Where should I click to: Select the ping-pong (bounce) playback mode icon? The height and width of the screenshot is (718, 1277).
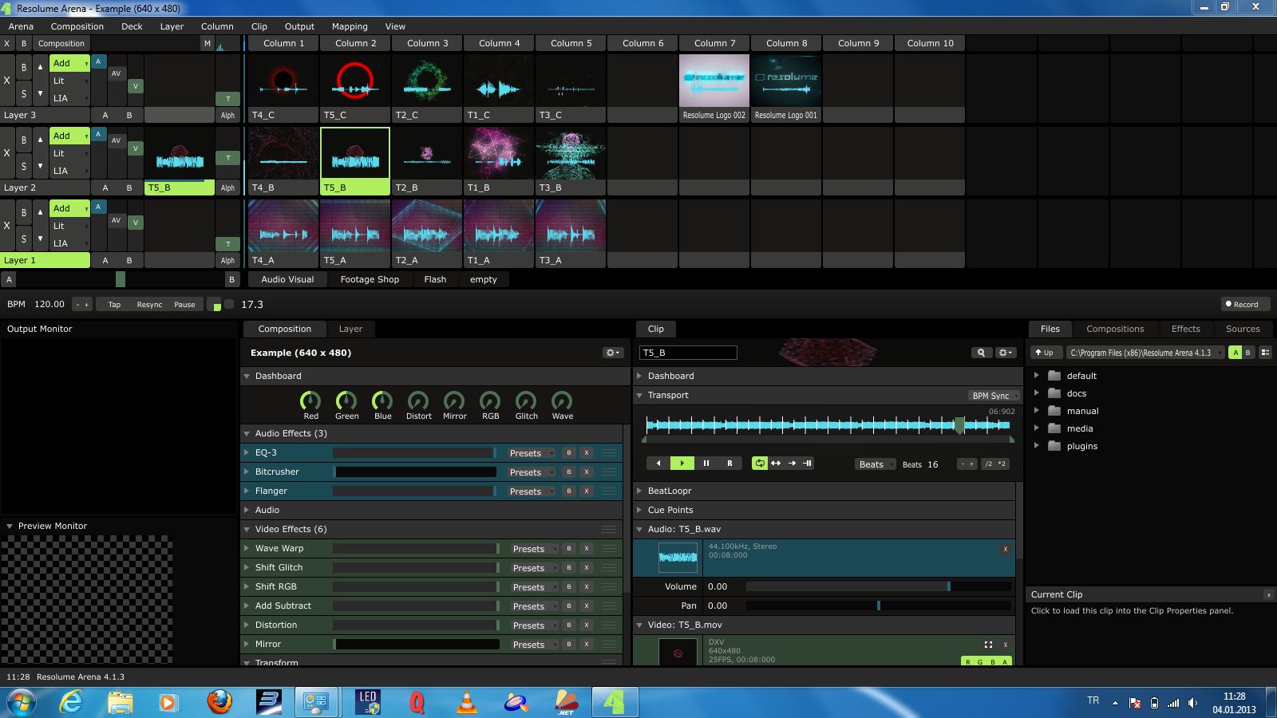pyautogui.click(x=776, y=464)
